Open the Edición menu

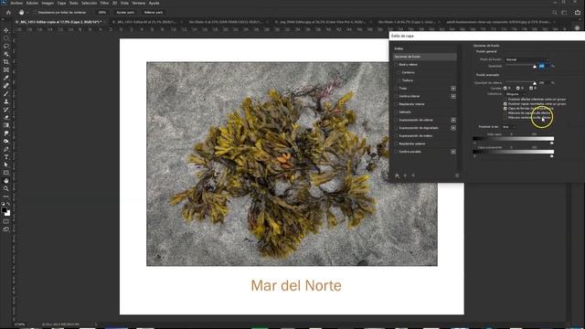[32, 3]
